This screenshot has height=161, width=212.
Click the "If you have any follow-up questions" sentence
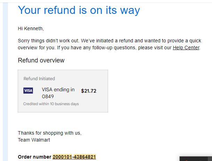(x=129, y=48)
